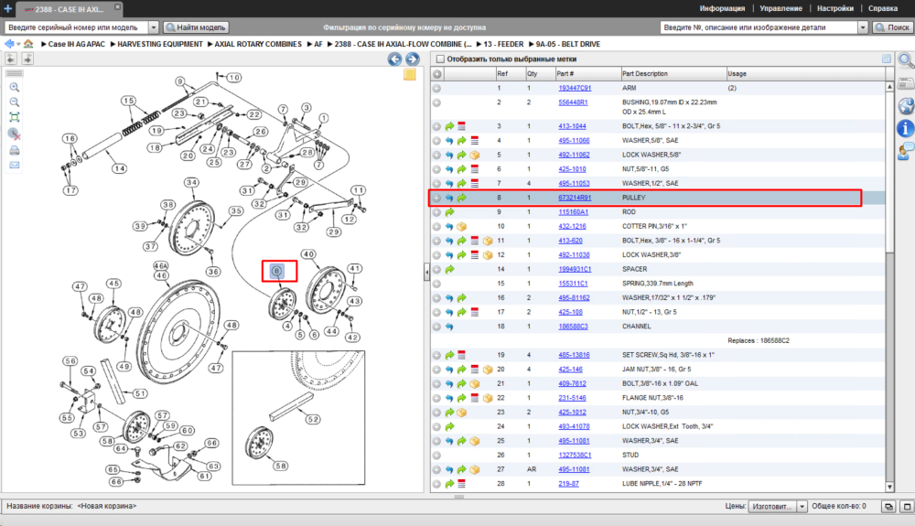915x526 pixels.
Task: Click green arrow icon on ROD row
Action: point(449,212)
